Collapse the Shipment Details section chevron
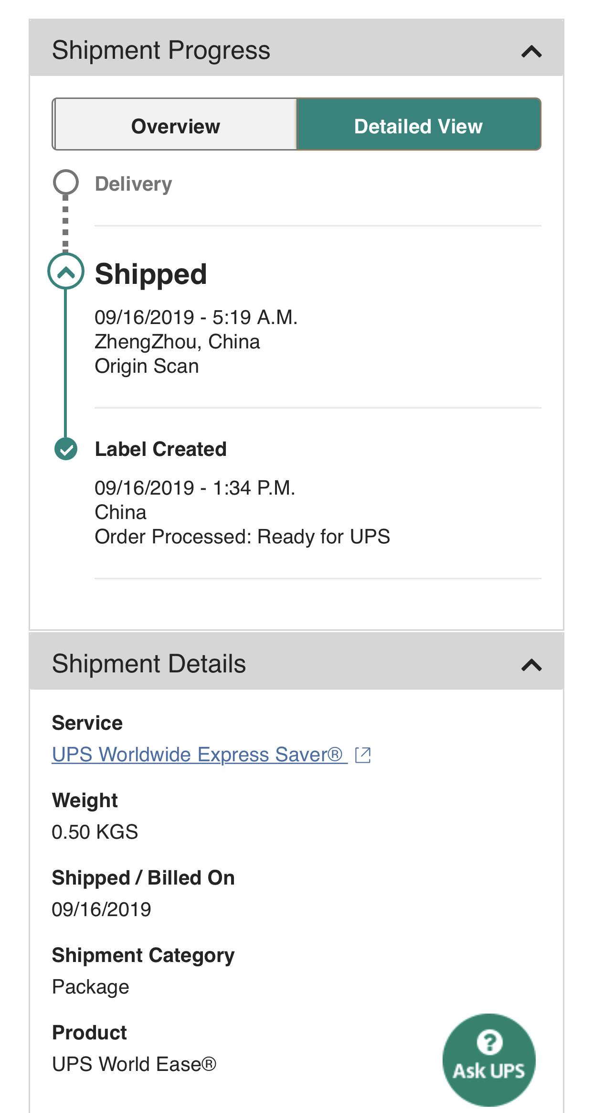Image resolution: width=593 pixels, height=1113 pixels. (x=531, y=665)
